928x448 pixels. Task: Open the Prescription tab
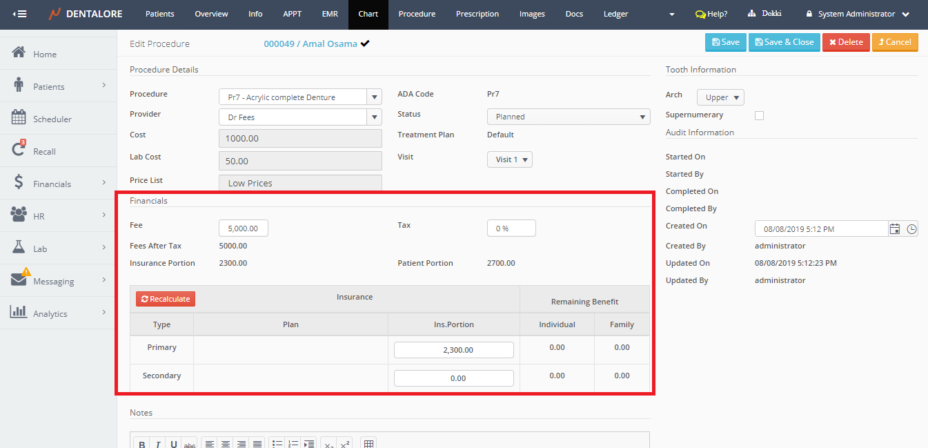pos(477,14)
